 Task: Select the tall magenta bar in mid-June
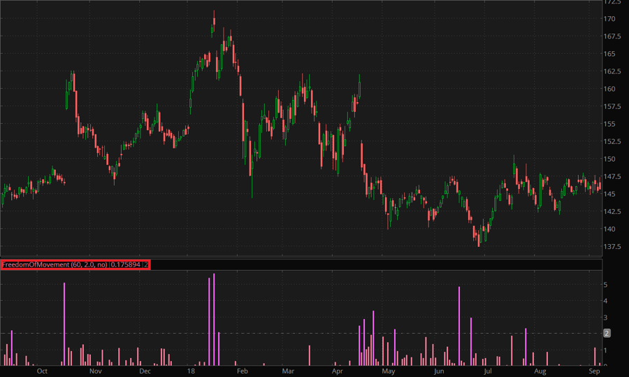click(459, 325)
